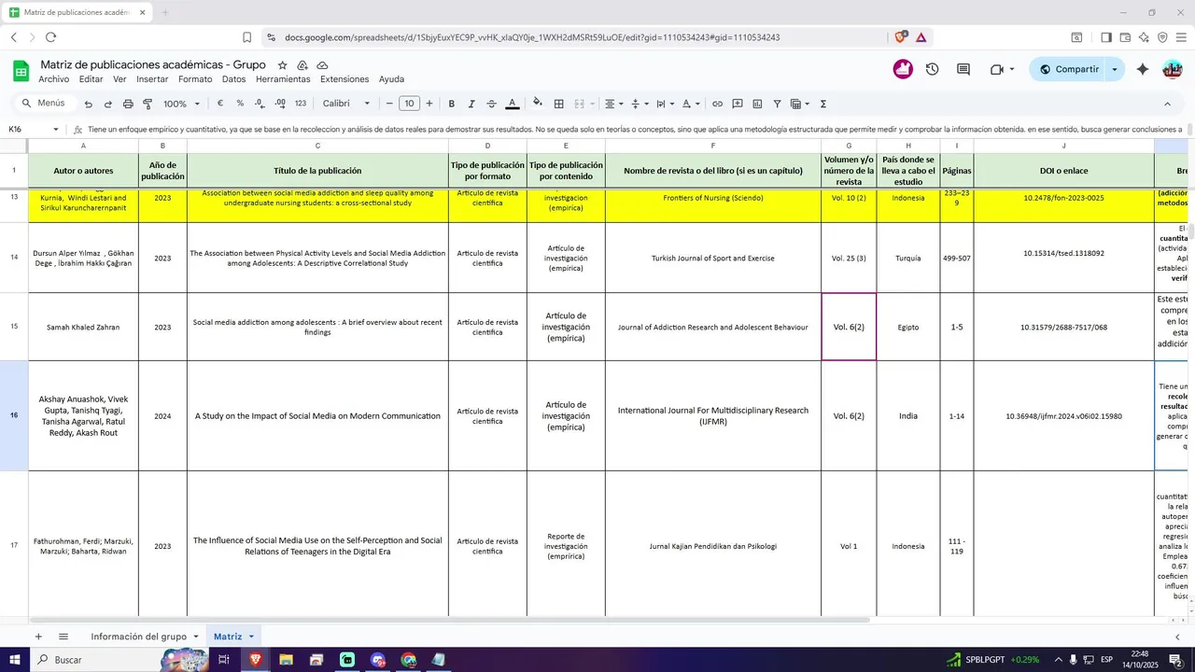Collapse the toolbar with chevron
The image size is (1195, 672).
[1167, 104]
